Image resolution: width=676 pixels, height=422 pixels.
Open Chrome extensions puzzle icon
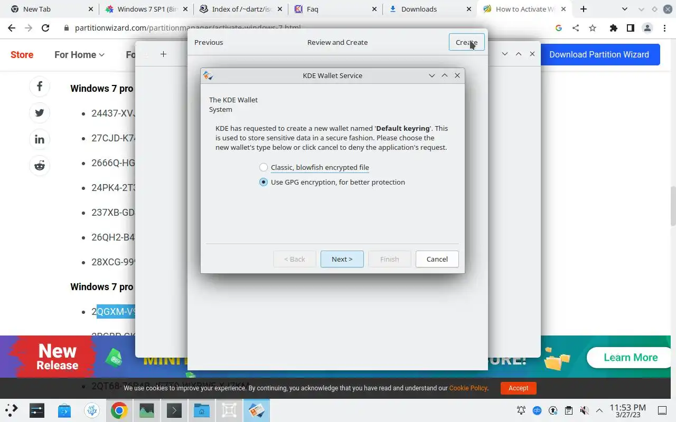click(x=613, y=28)
